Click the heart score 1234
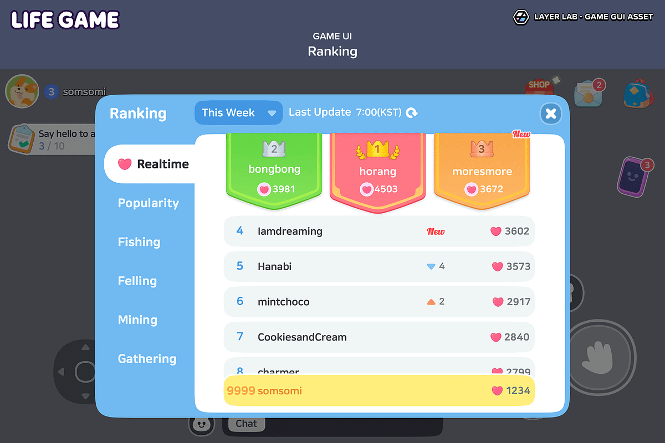Screen dimensions: 665x443 (511, 391)
